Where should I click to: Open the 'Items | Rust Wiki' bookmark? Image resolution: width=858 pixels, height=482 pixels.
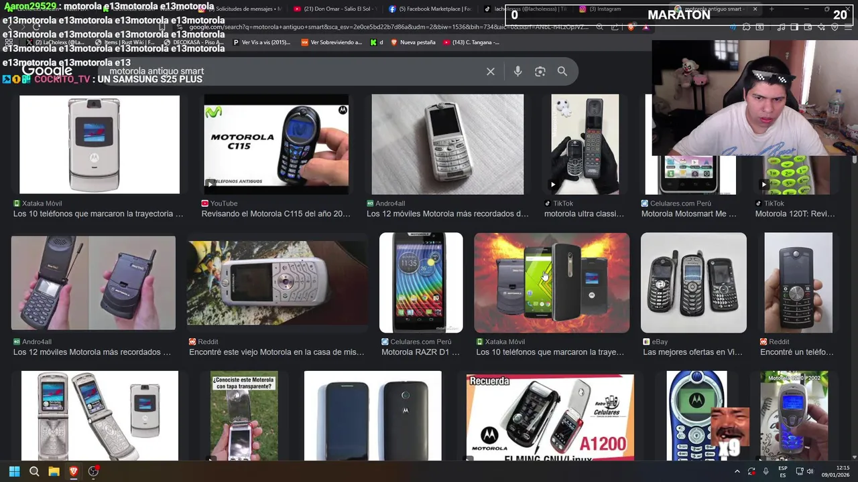click(125, 42)
